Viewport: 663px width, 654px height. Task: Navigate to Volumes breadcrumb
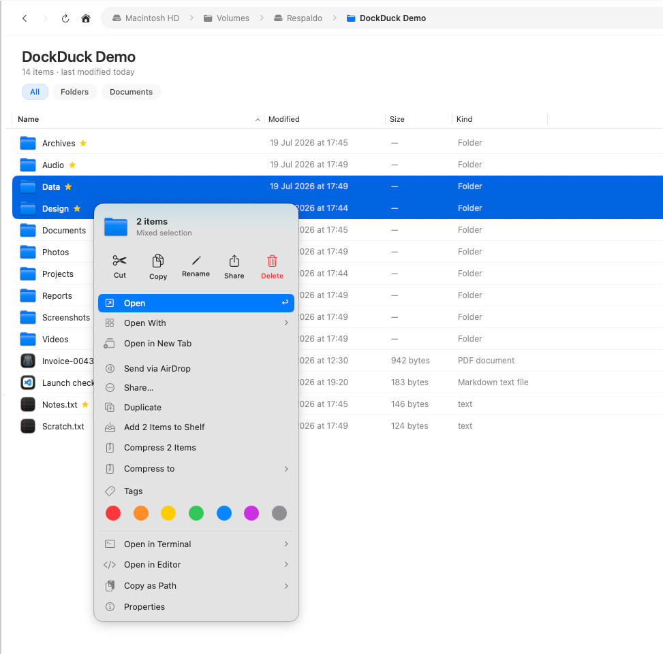point(226,18)
